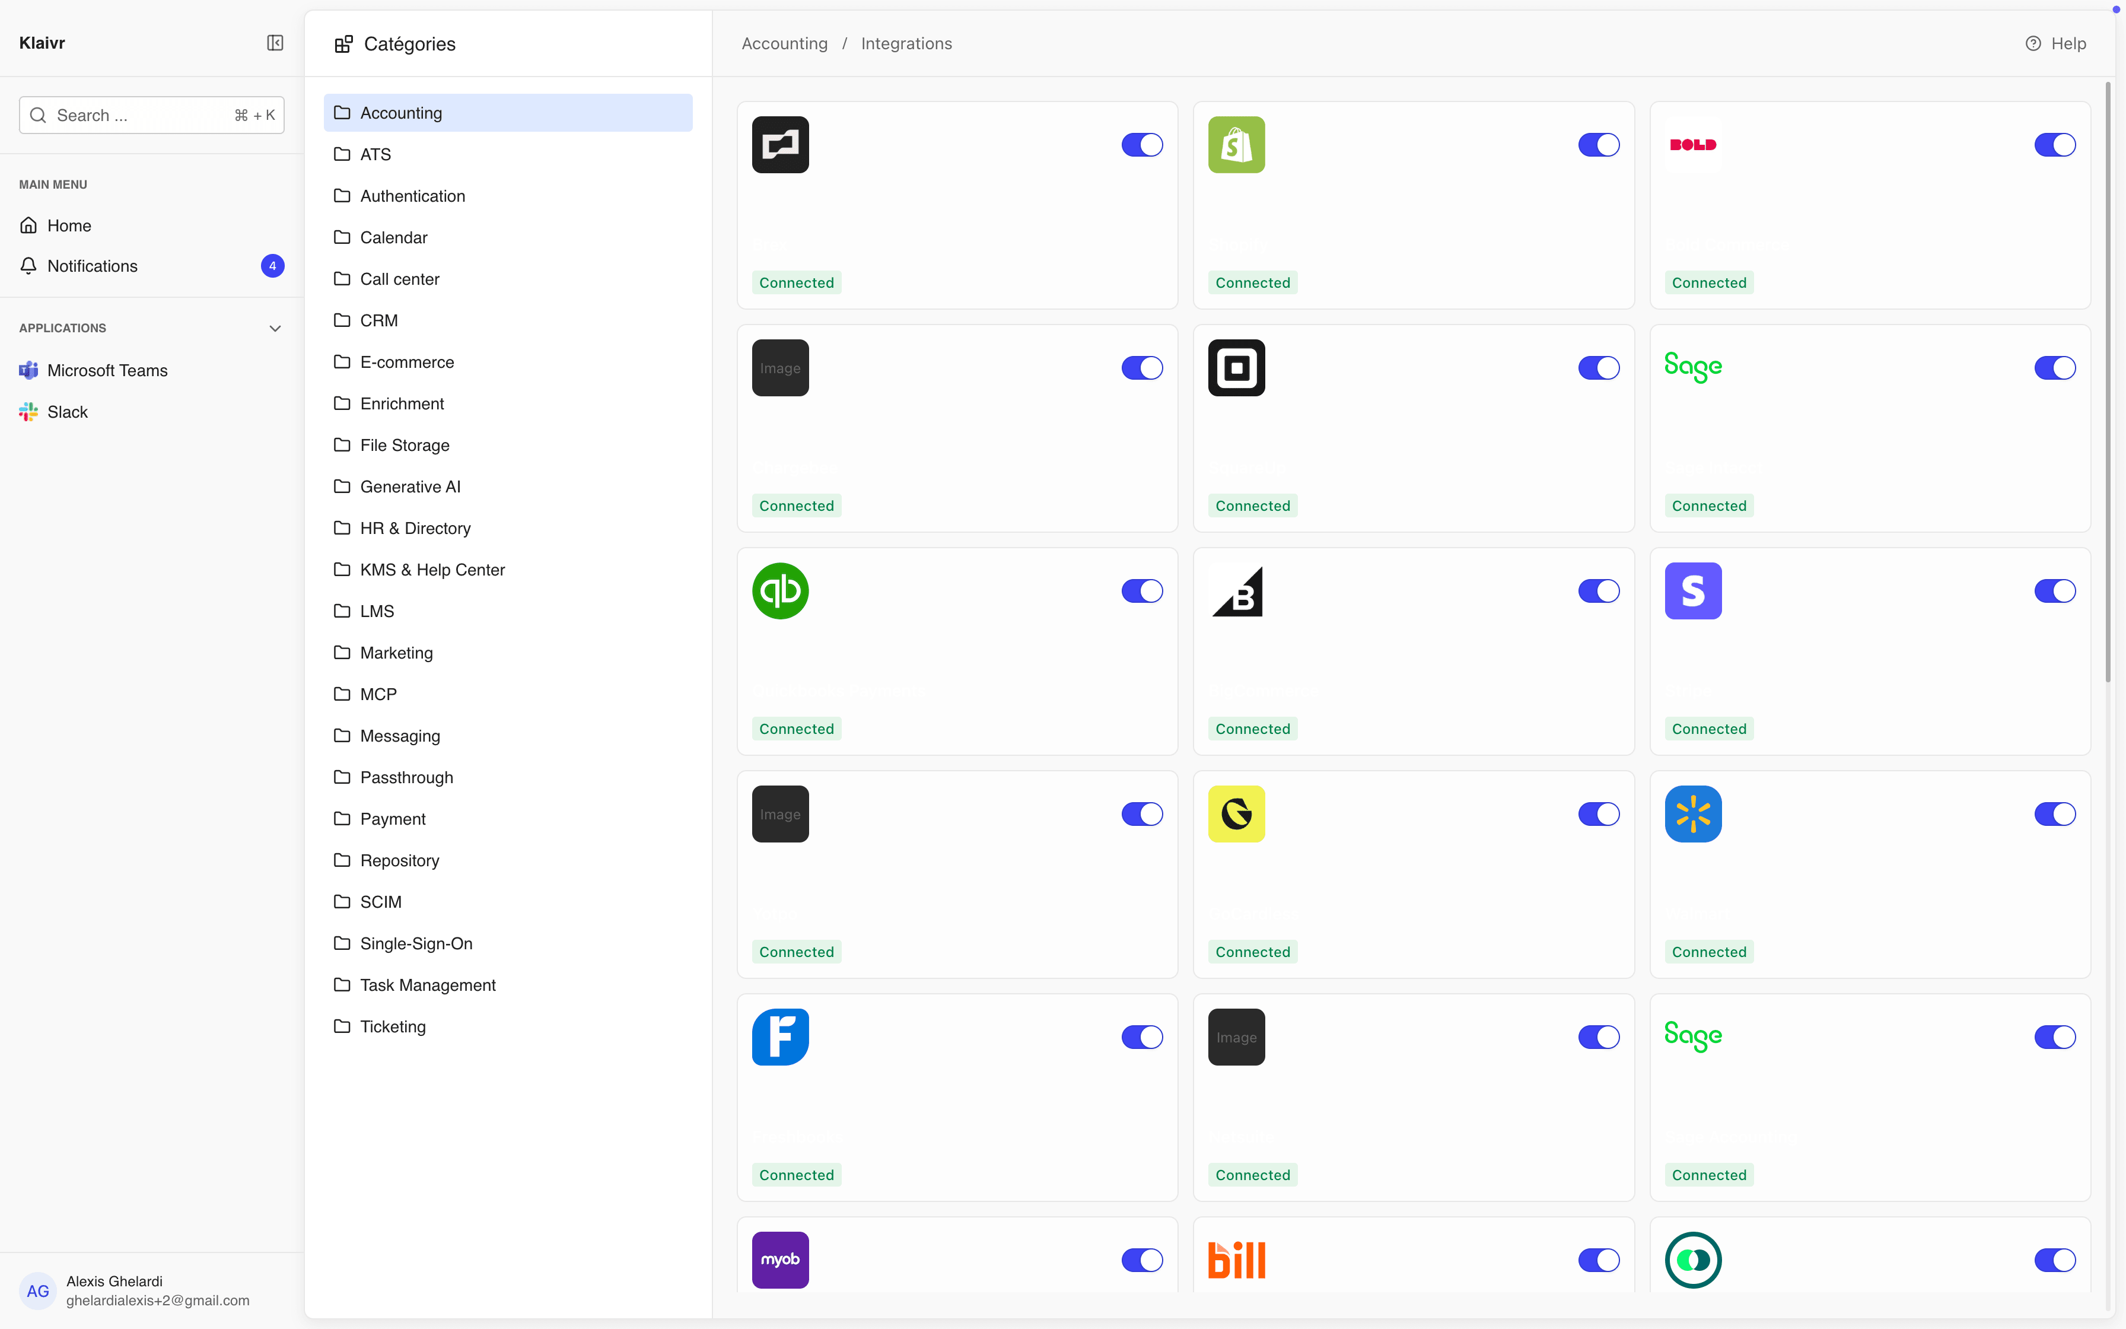Collapse the sidebar with the panel icon
This screenshot has height=1329, width=2126.
click(275, 43)
